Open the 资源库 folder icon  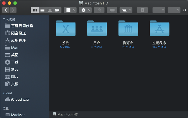[128, 28]
